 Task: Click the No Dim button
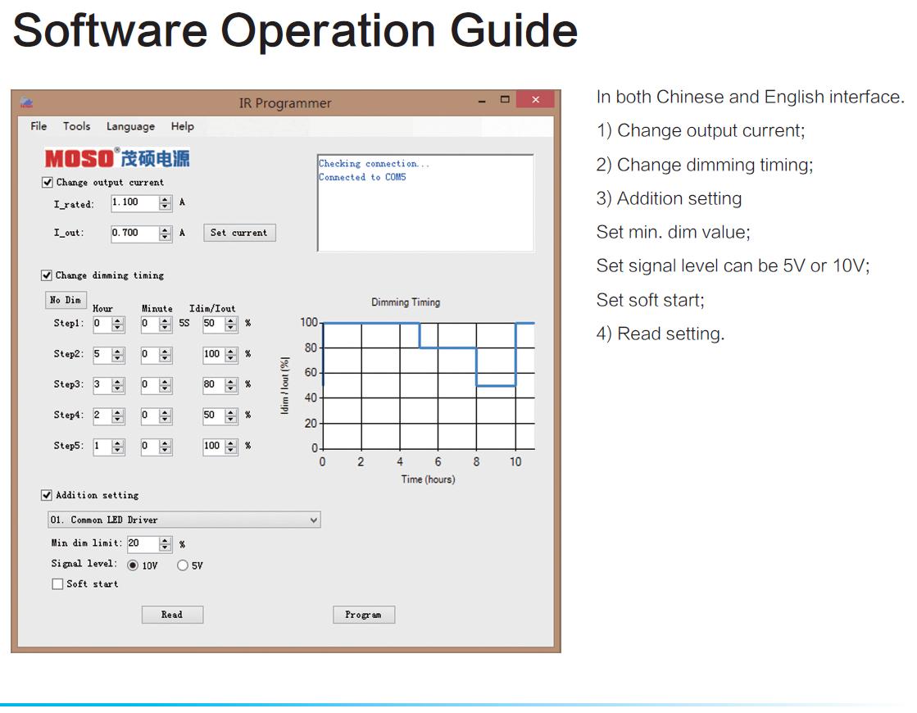tap(66, 300)
